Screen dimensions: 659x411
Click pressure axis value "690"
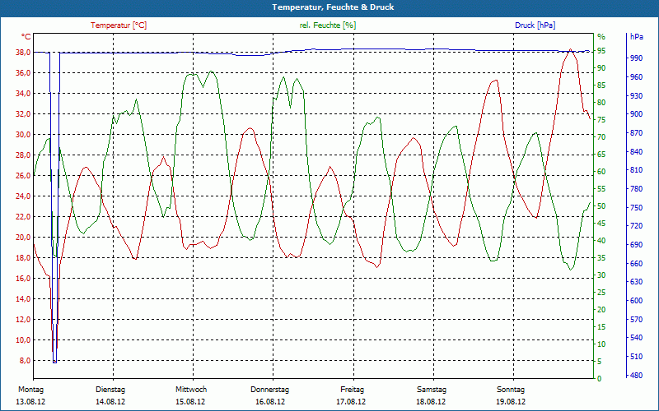click(636, 244)
